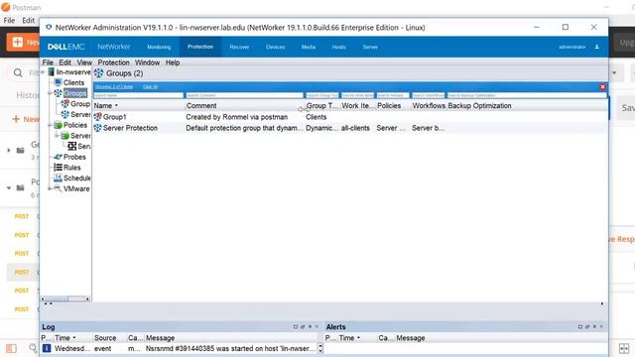Open the Server tab
Image resolution: width=635 pixels, height=357 pixels.
click(370, 47)
